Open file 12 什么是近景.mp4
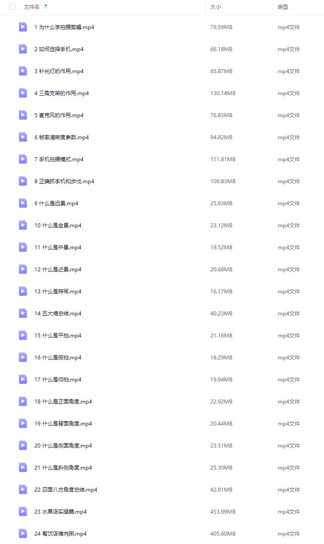This screenshot has height=544, width=324. pos(58,269)
